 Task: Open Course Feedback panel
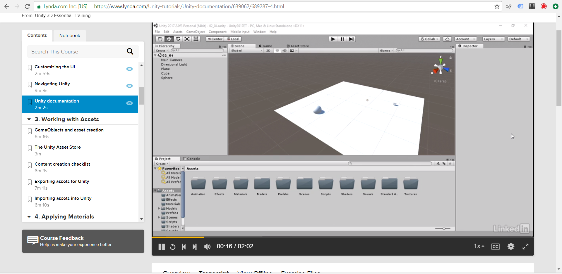click(x=83, y=241)
